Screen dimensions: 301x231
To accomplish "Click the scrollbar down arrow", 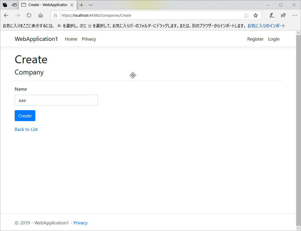I will click(x=298, y=228).
